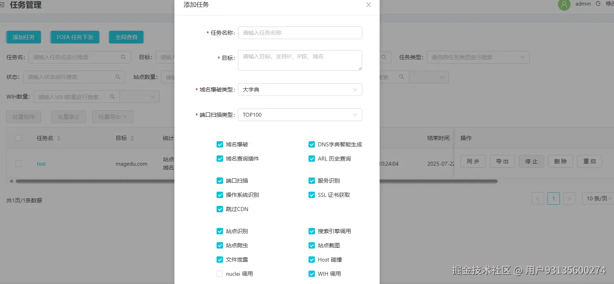614x284 pixels.
Task: Toggle SSL 证书获取 checkbox
Action: [312, 195]
